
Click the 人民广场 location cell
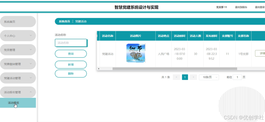[164, 54]
